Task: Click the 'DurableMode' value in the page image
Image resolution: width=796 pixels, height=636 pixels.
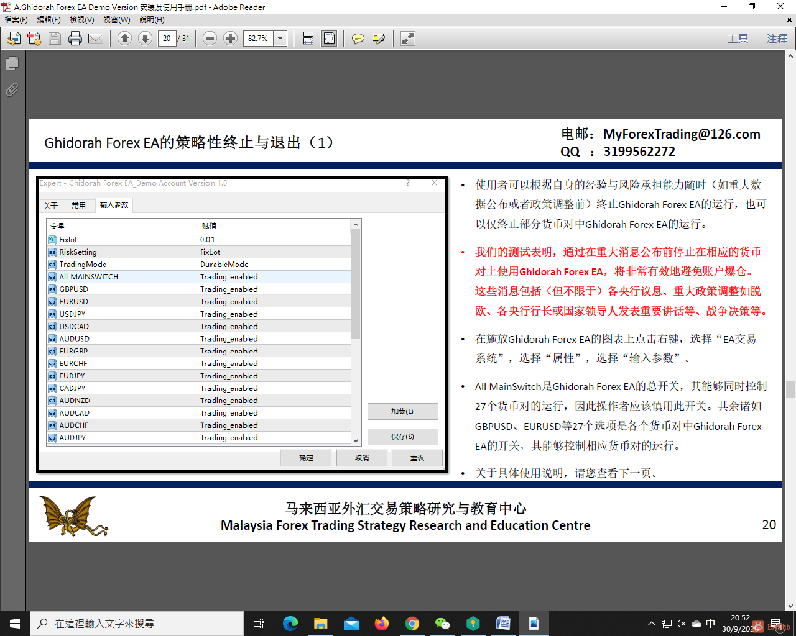Action: [224, 265]
